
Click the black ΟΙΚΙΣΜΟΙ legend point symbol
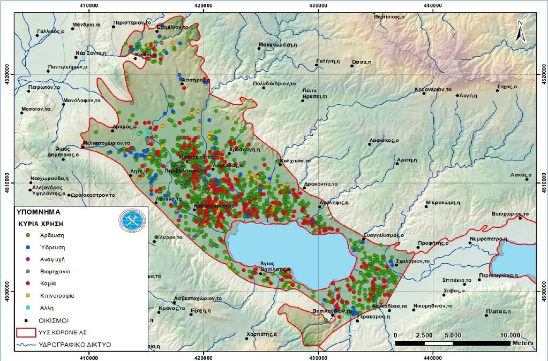click(x=28, y=320)
